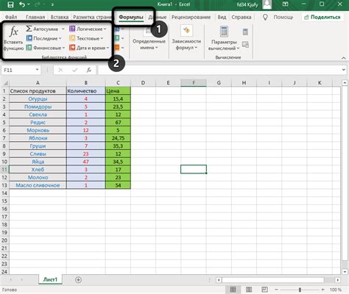
Task: Select column F header
Action: point(194,83)
